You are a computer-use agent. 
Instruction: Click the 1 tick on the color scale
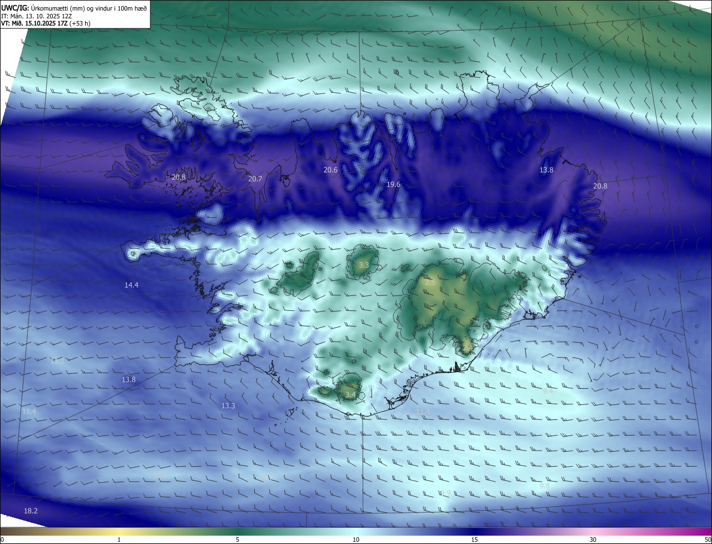(x=119, y=540)
